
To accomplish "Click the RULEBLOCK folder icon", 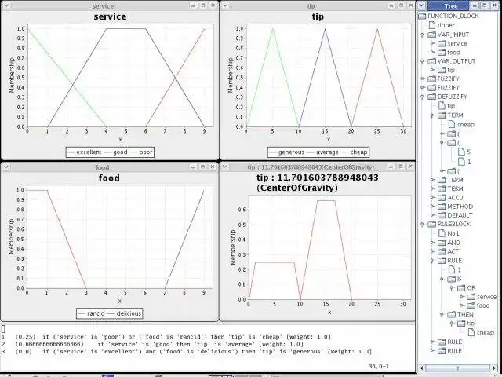I will coord(432,224).
